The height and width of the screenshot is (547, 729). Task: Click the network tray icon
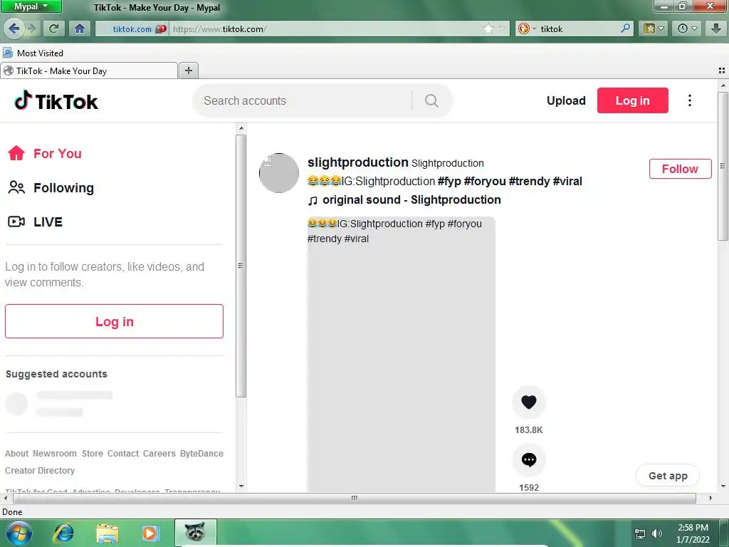point(640,533)
